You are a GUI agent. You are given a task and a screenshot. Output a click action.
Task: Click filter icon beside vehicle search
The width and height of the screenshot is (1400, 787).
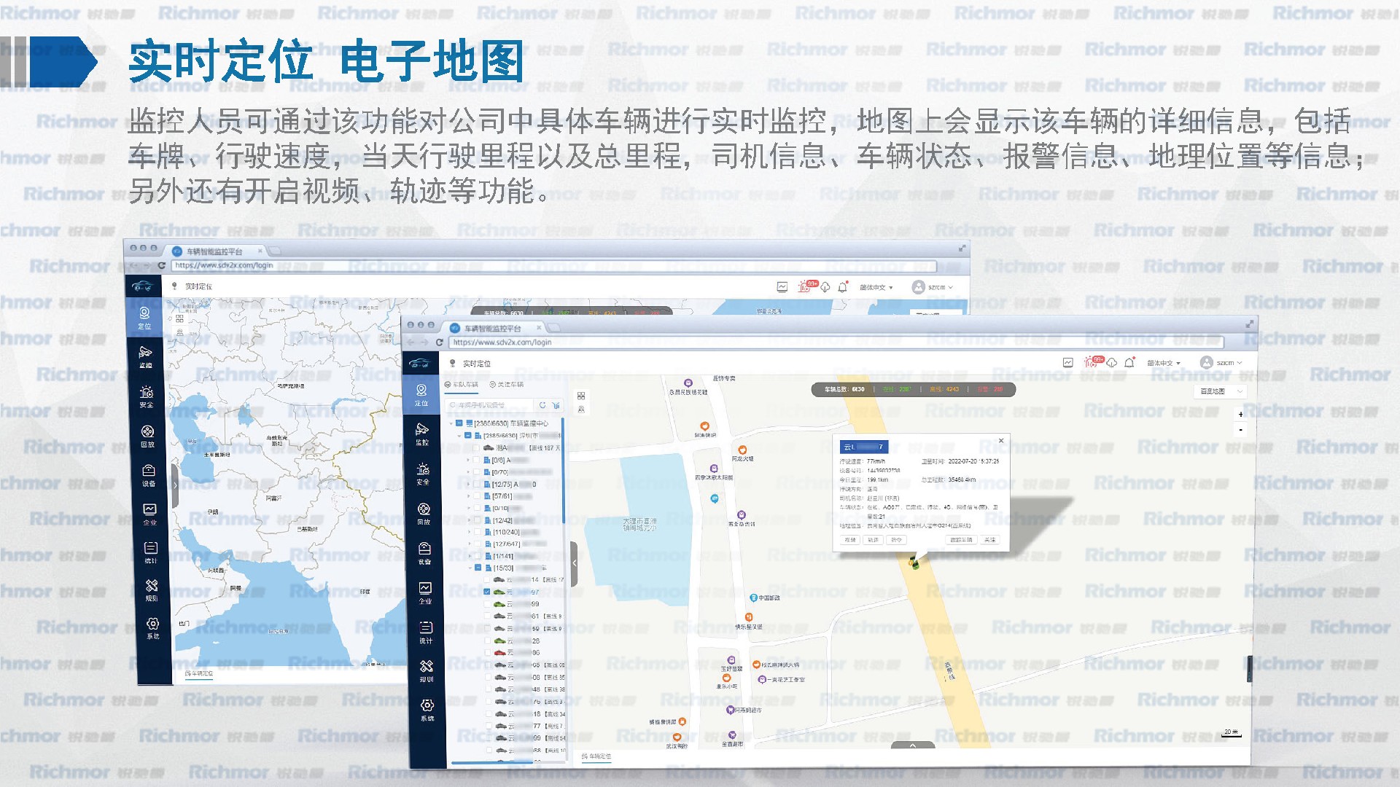pyautogui.click(x=556, y=404)
